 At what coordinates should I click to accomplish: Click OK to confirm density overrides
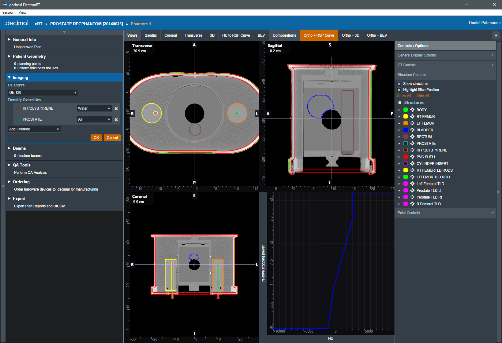click(96, 138)
